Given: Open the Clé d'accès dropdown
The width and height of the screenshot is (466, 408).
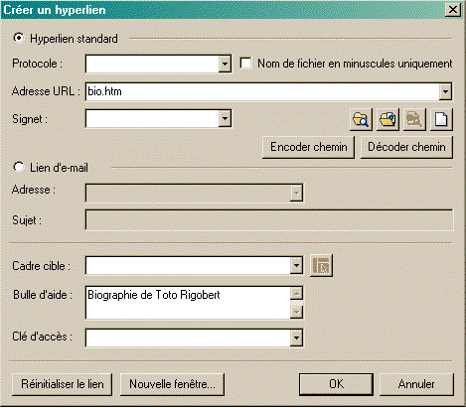Looking at the screenshot, I should click(296, 338).
